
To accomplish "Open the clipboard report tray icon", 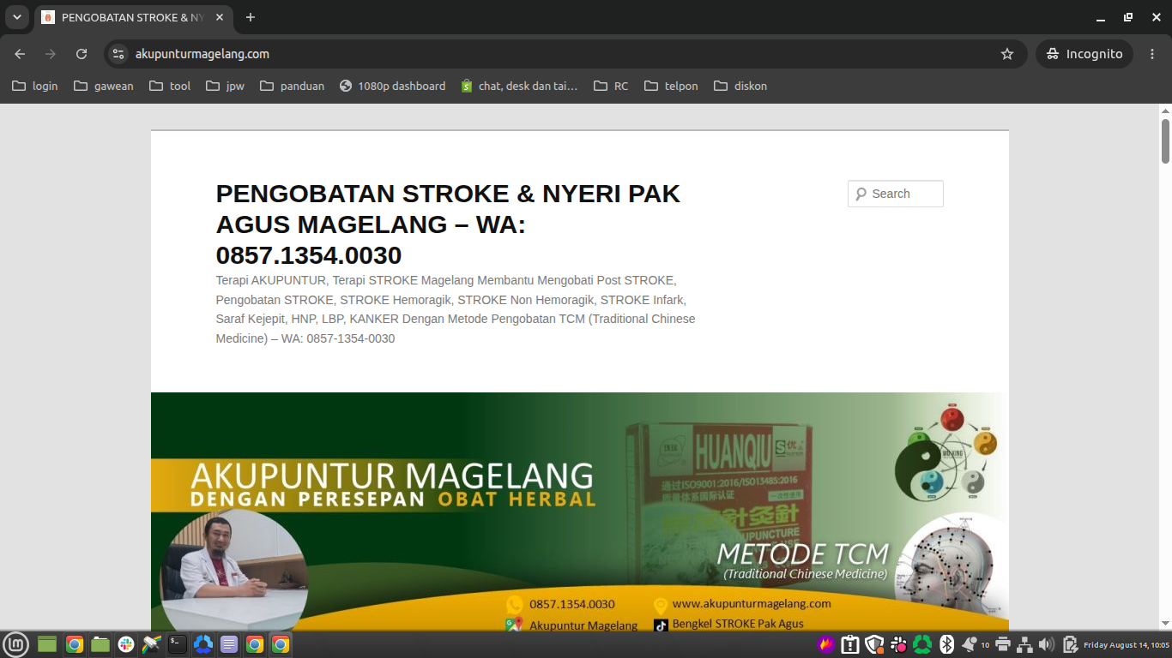I will (850, 644).
